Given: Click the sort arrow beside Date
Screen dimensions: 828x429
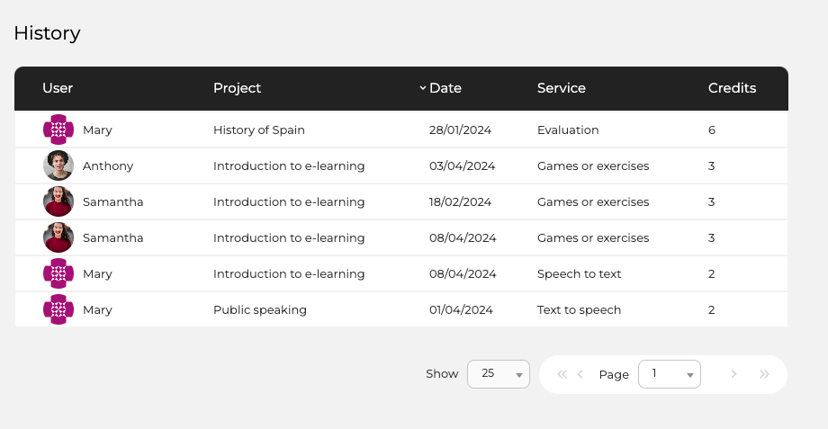Looking at the screenshot, I should 423,88.
